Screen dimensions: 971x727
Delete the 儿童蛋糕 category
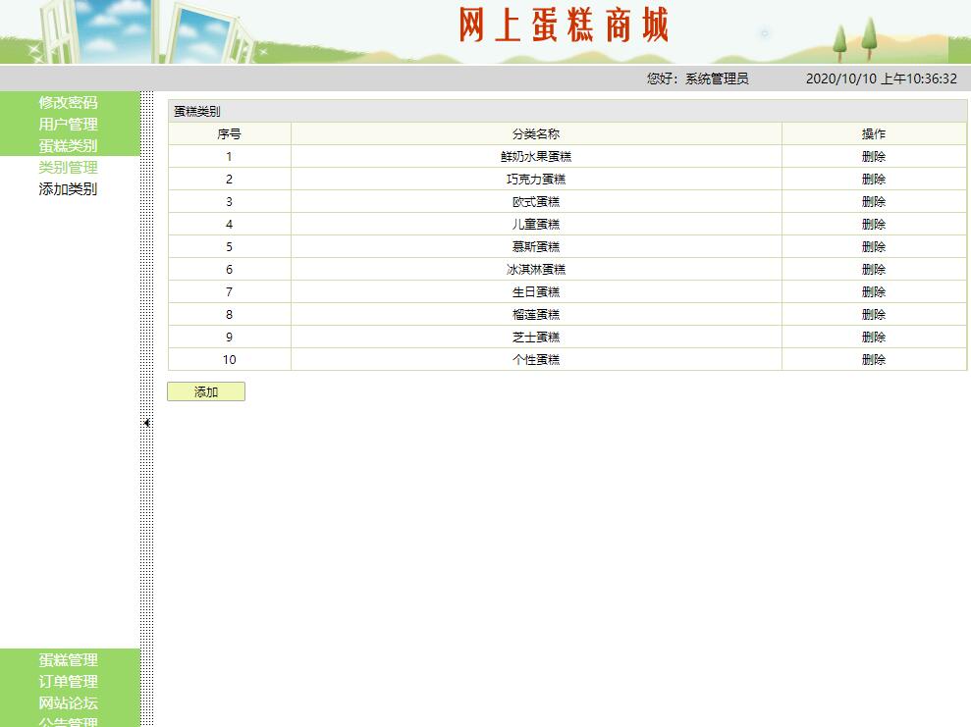click(874, 225)
